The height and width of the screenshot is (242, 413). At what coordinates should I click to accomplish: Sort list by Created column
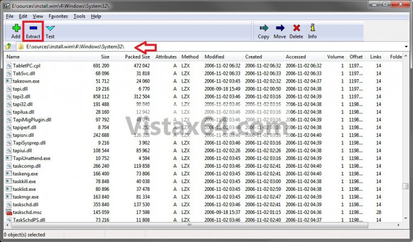tap(254, 57)
